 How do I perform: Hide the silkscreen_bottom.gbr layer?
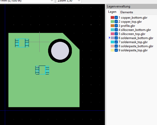tap(116, 30)
